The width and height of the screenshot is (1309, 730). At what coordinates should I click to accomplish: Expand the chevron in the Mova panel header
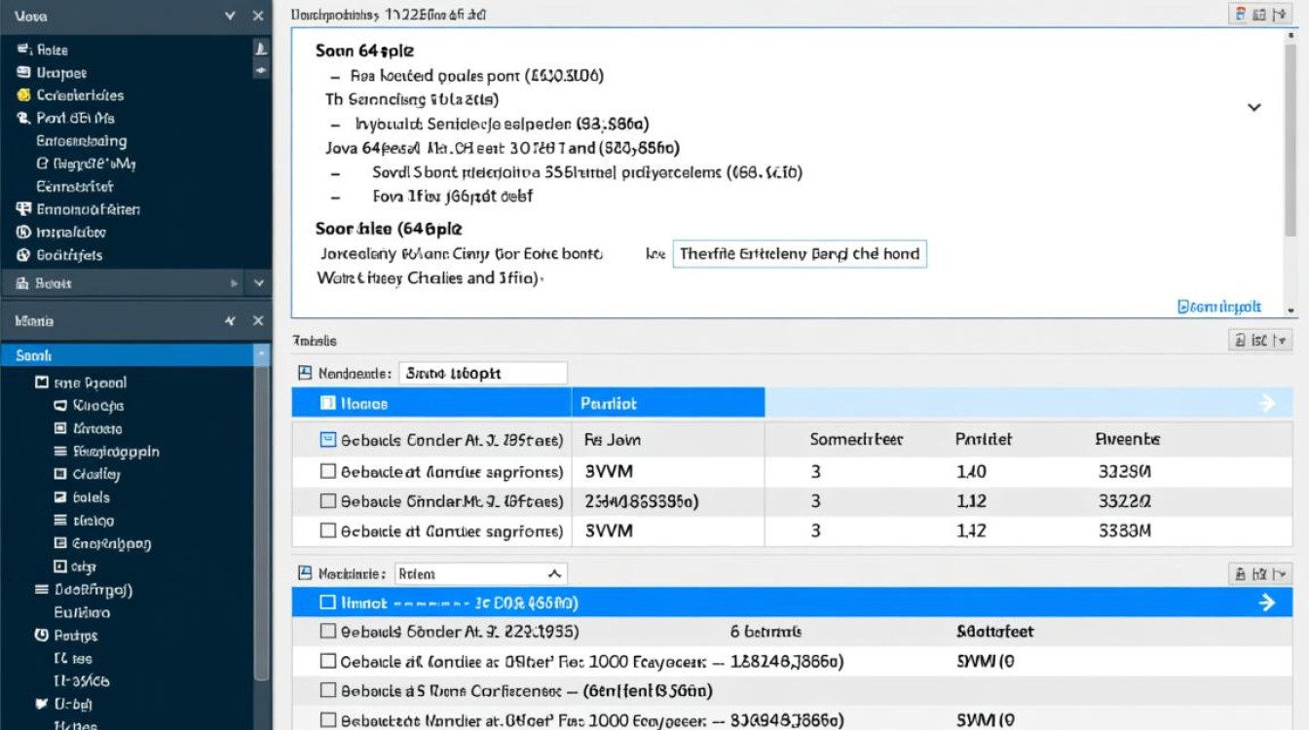[x=231, y=17]
